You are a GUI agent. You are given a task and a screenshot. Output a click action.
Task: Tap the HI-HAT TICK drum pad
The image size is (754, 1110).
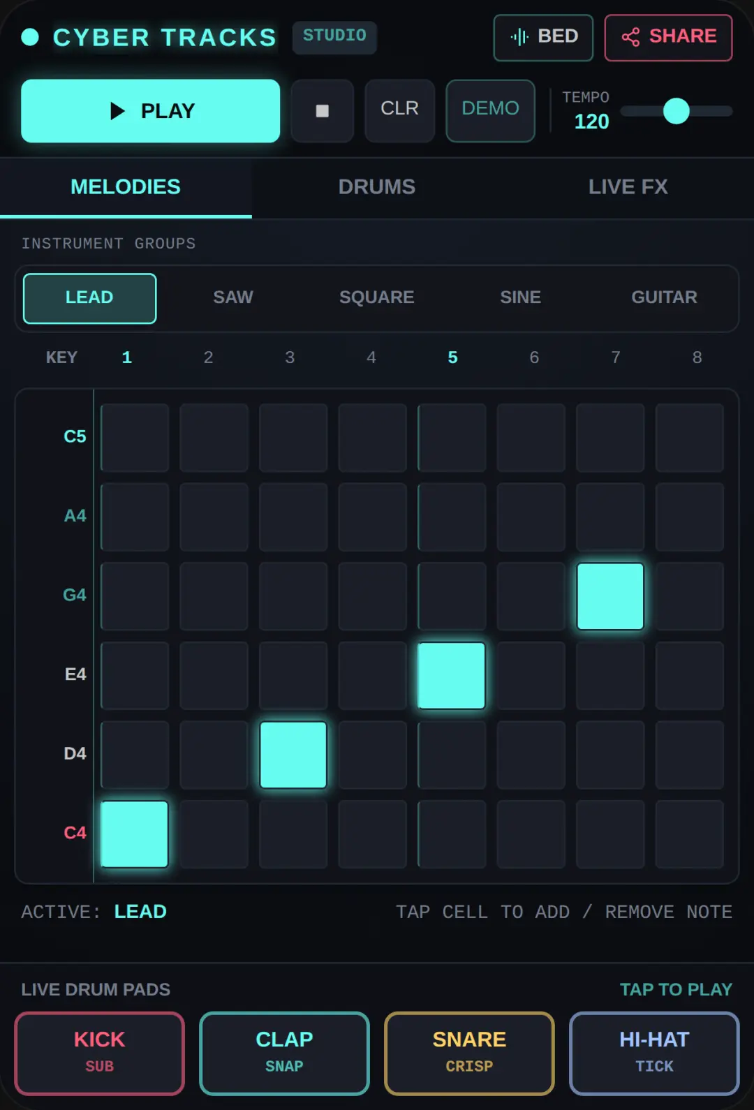pos(654,1053)
